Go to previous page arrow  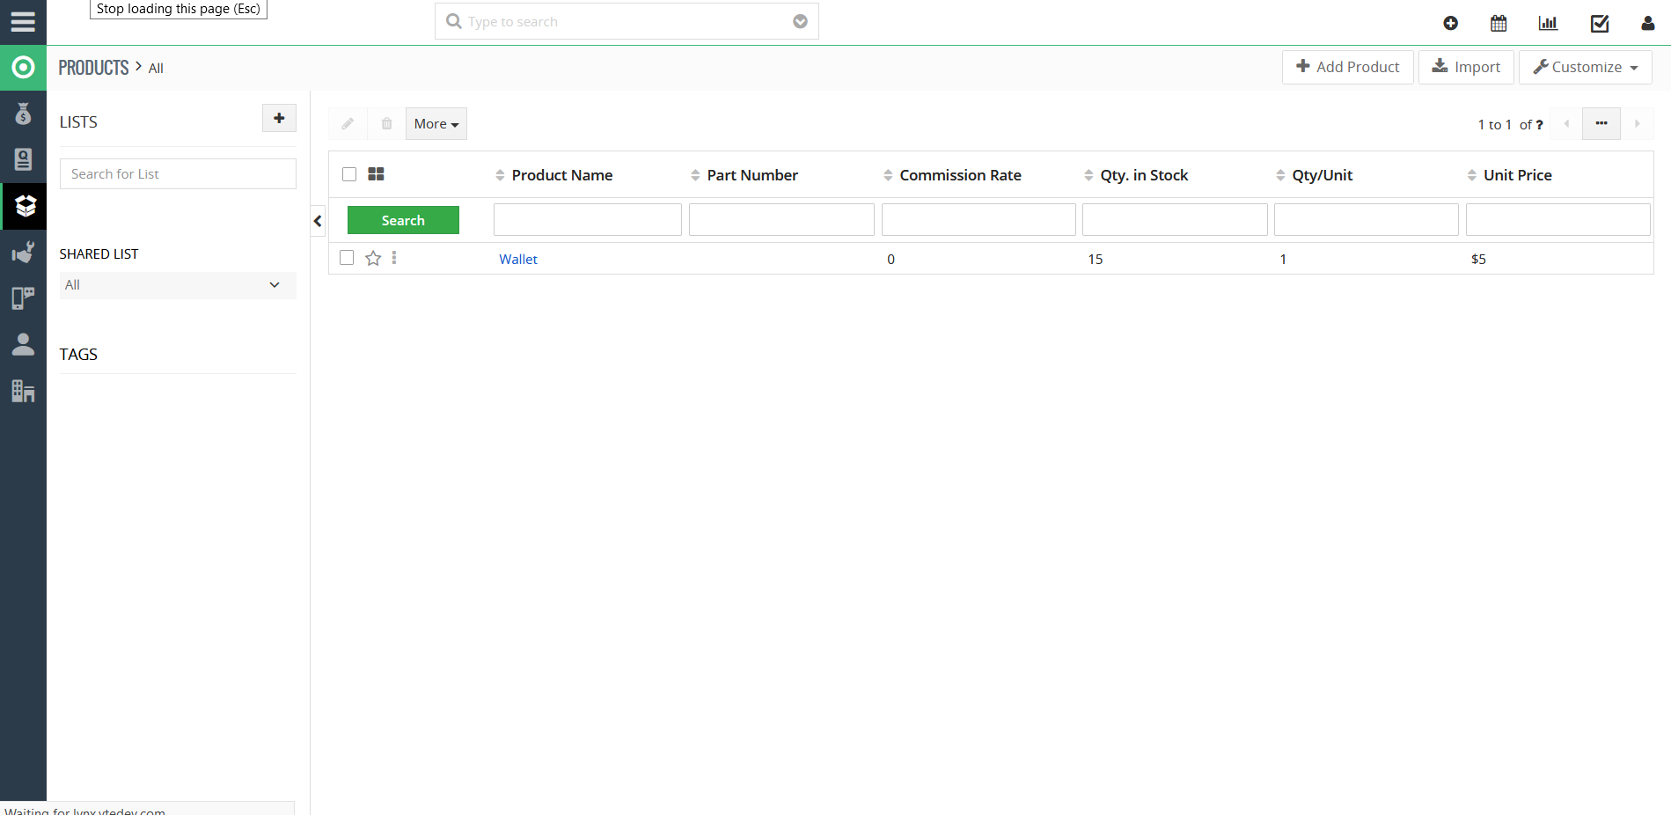tap(1566, 124)
